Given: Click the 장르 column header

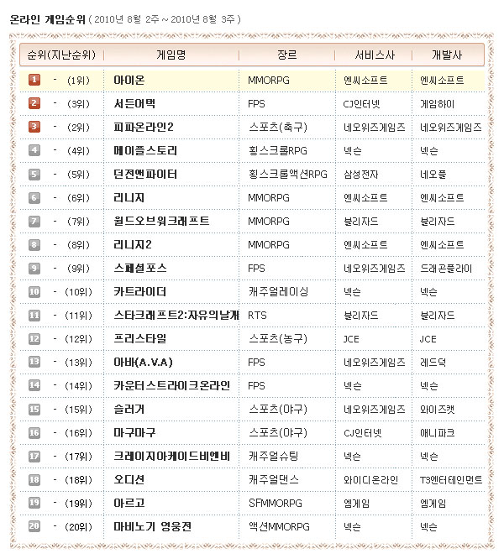Looking at the screenshot, I should click(286, 55).
